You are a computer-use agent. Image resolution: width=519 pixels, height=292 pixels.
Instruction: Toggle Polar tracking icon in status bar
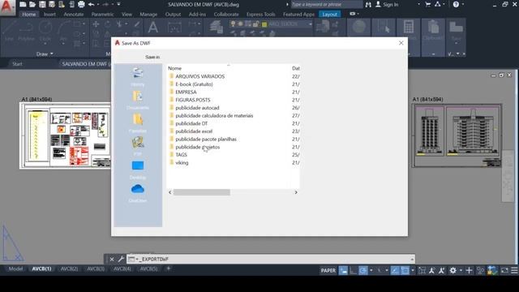point(363,270)
